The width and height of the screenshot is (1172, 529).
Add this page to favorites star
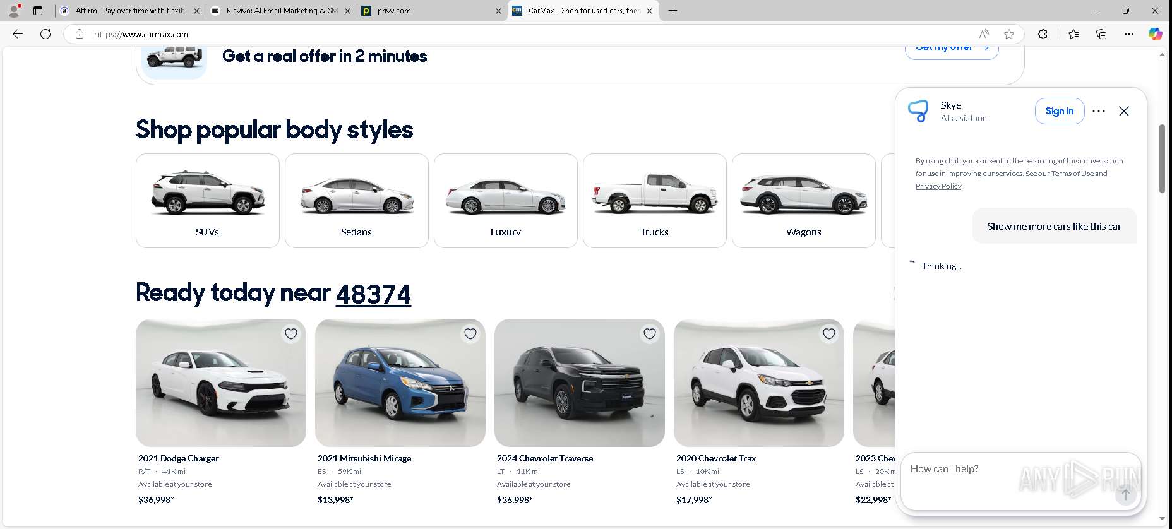coord(1009,34)
